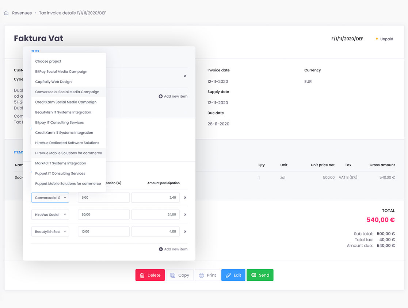This screenshot has width=408, height=308.
Task: Choose BitPay Social Media Campaign option
Action: click(x=68, y=71)
